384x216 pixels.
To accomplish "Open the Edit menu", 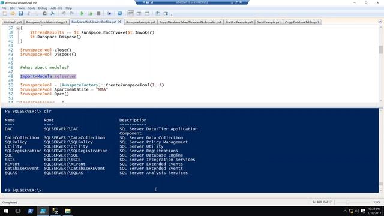I will click(x=12, y=8).
